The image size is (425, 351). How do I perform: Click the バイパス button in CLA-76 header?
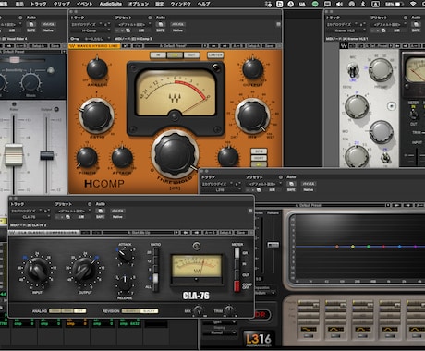click(x=117, y=211)
